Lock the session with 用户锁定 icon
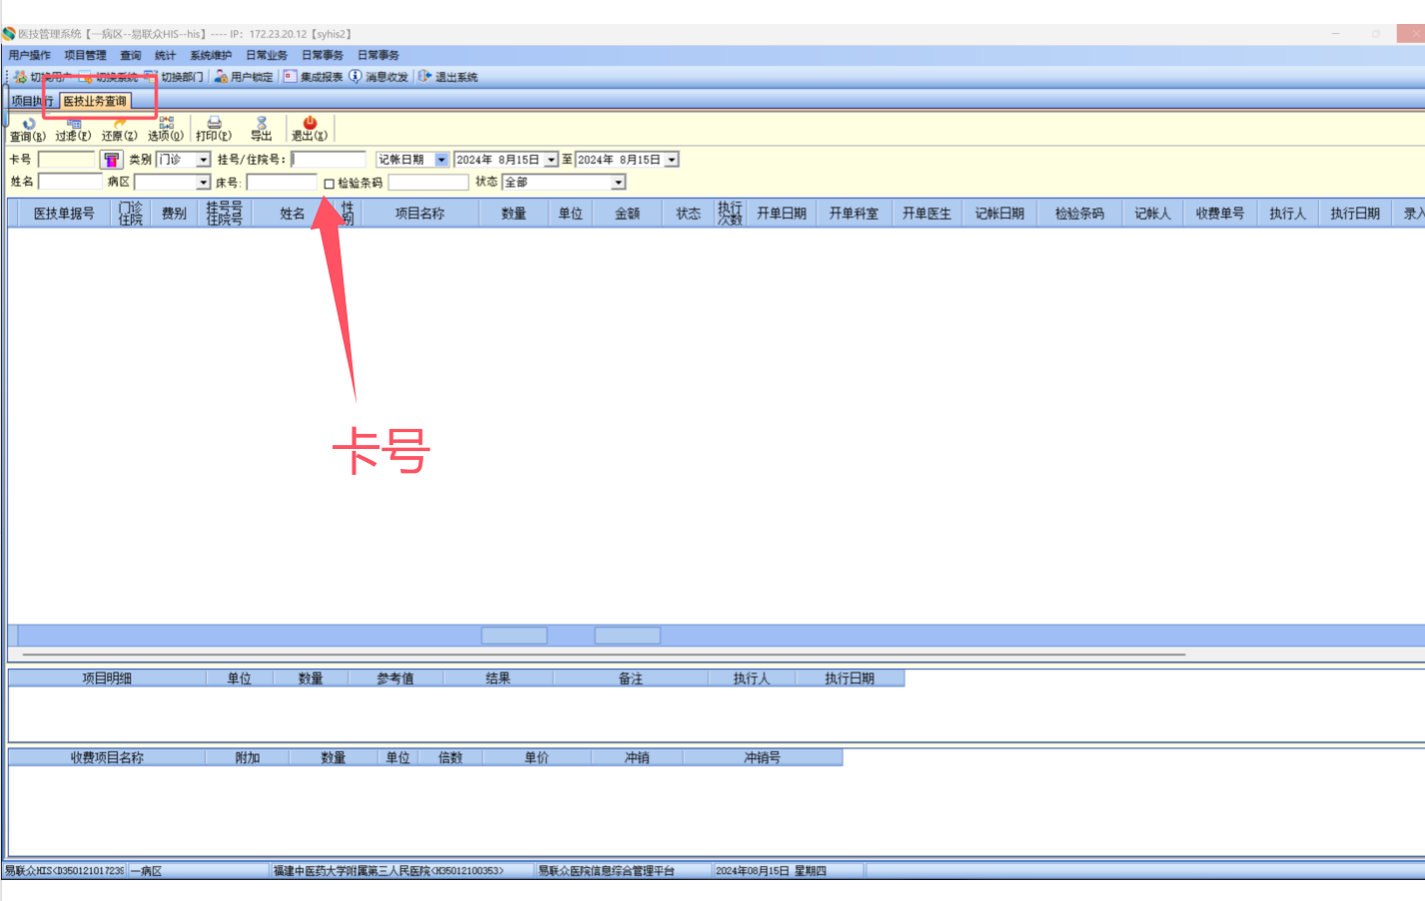 coord(221,77)
